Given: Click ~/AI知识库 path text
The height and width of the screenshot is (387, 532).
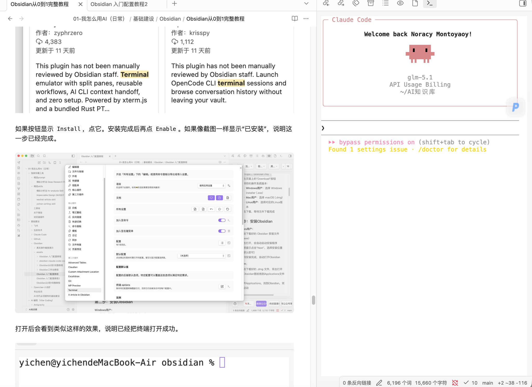Looking at the screenshot, I should (417, 92).
